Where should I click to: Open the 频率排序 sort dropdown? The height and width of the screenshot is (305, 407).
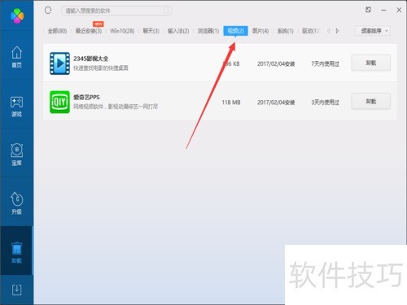pyautogui.click(x=373, y=31)
